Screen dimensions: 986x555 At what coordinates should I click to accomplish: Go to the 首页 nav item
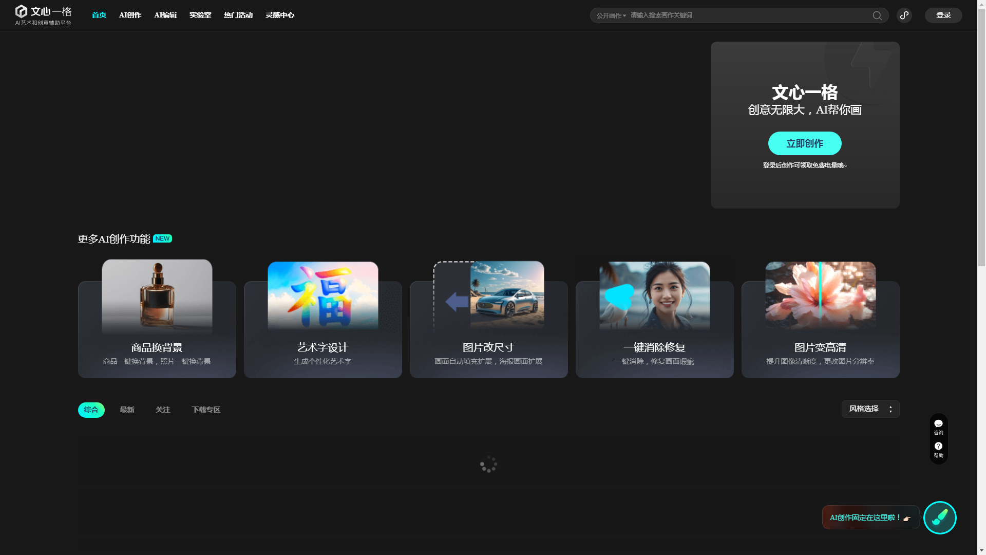[99, 15]
